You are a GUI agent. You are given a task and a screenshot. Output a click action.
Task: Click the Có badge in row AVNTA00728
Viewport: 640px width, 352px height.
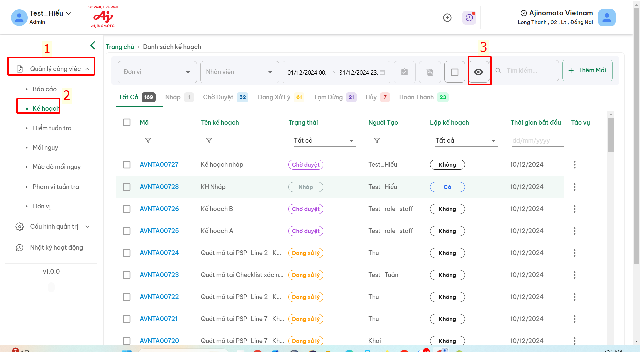point(447,187)
